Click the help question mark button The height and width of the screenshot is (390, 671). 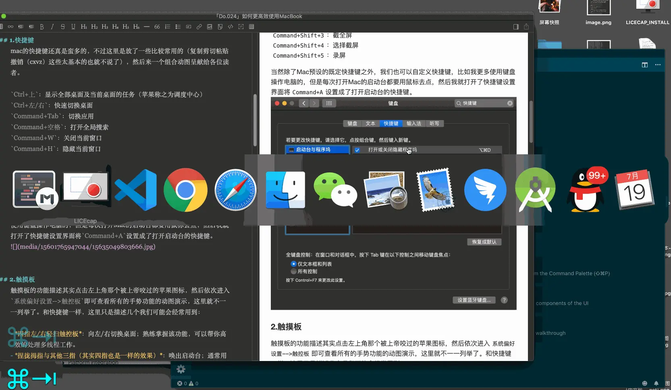(x=504, y=300)
